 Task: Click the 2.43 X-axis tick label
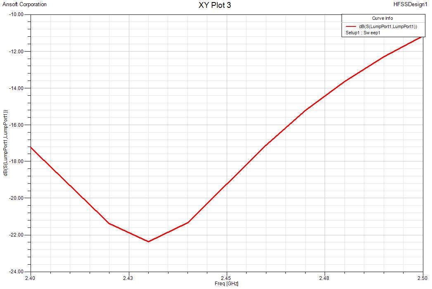point(128,278)
